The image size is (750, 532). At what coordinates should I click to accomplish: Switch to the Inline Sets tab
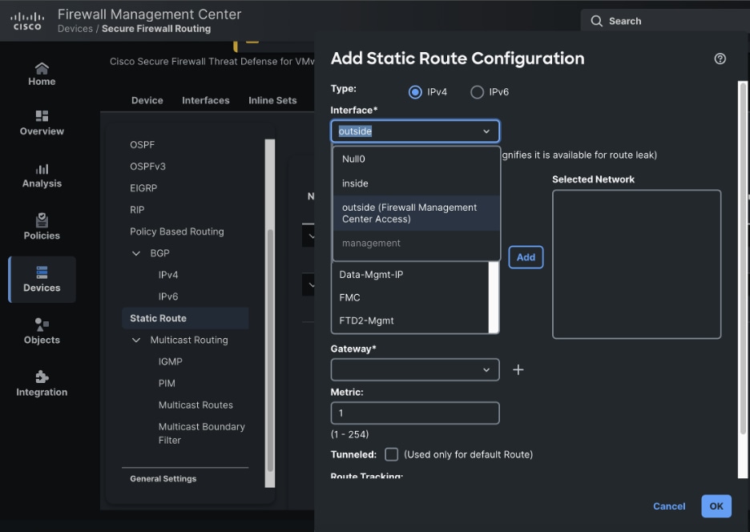pos(272,100)
